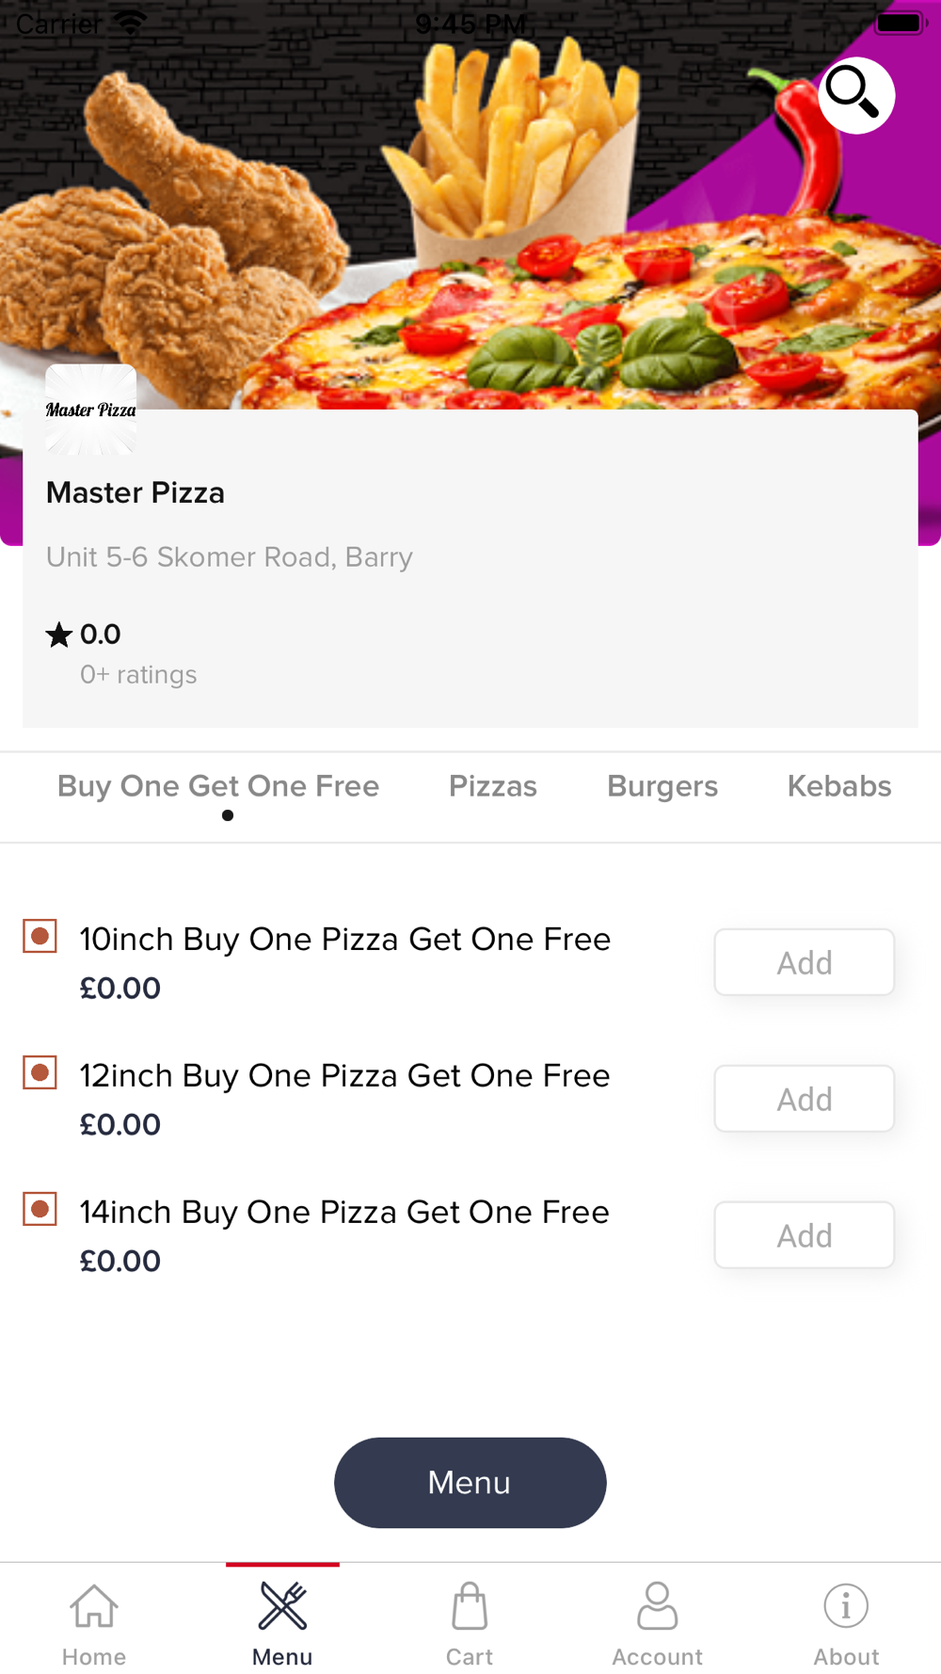941x1674 pixels.
Task: Select the Kebabs category tab
Action: click(838, 786)
